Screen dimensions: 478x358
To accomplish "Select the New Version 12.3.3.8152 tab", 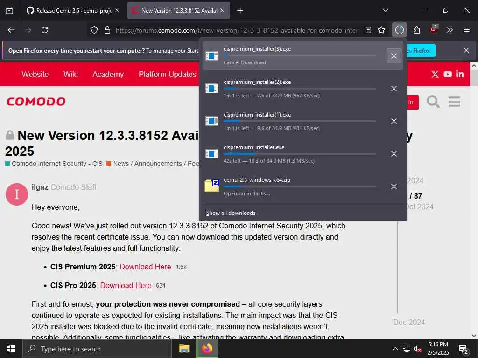I will [178, 11].
